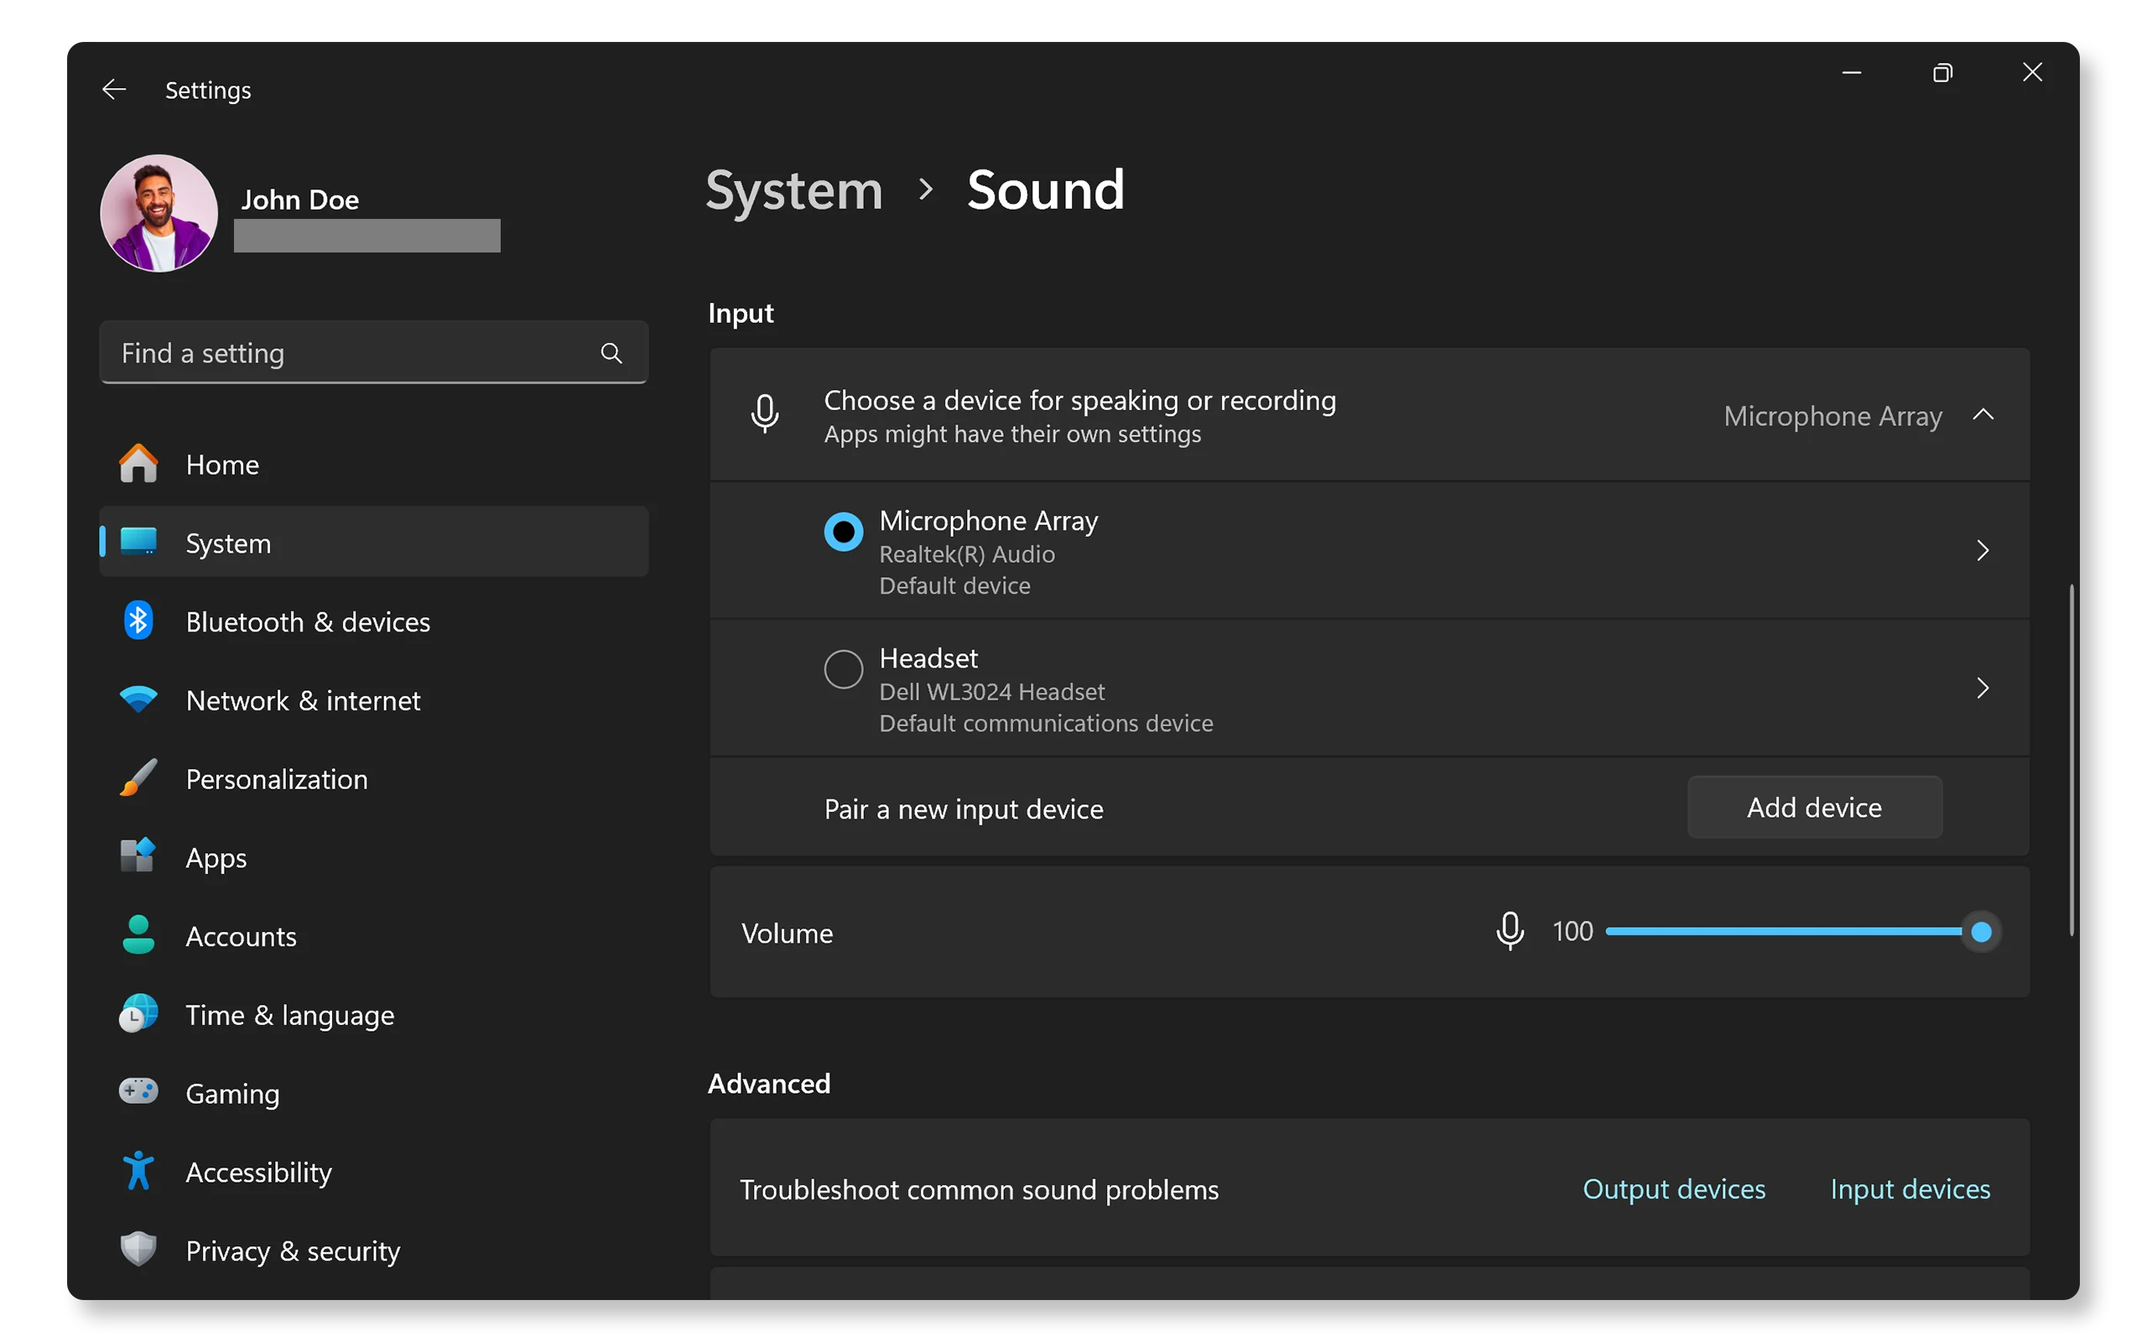Open the Home settings page
The image size is (2147, 1342).
pos(373,464)
